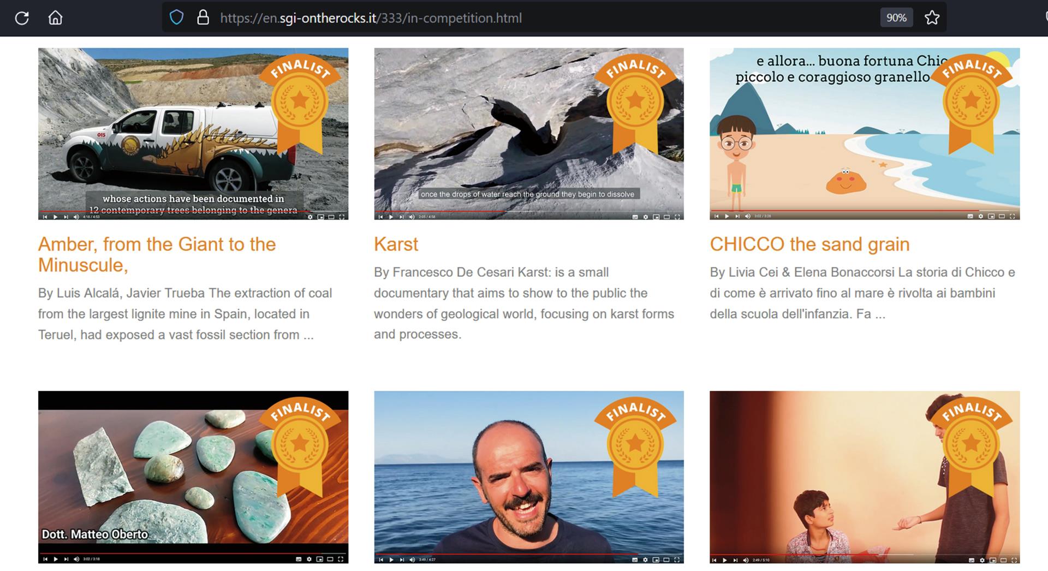Reset the 90% zoom level indicator
The height and width of the screenshot is (571, 1048).
point(896,18)
